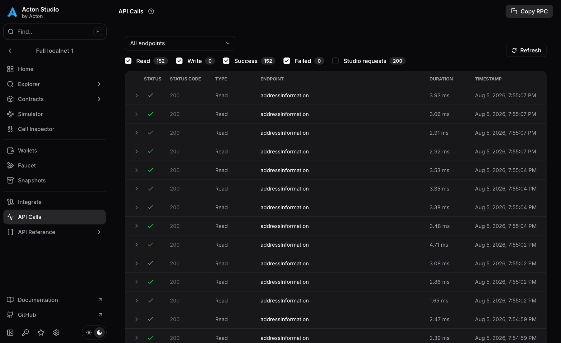This screenshot has width=561, height=343.
Task: Open settings gear icon in sidebar footer
Action: click(x=56, y=333)
